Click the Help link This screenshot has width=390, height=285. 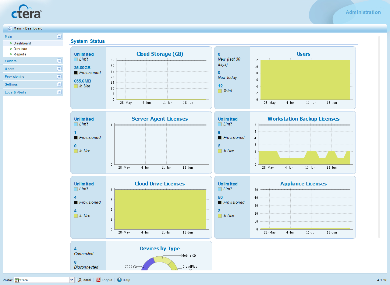(126, 280)
